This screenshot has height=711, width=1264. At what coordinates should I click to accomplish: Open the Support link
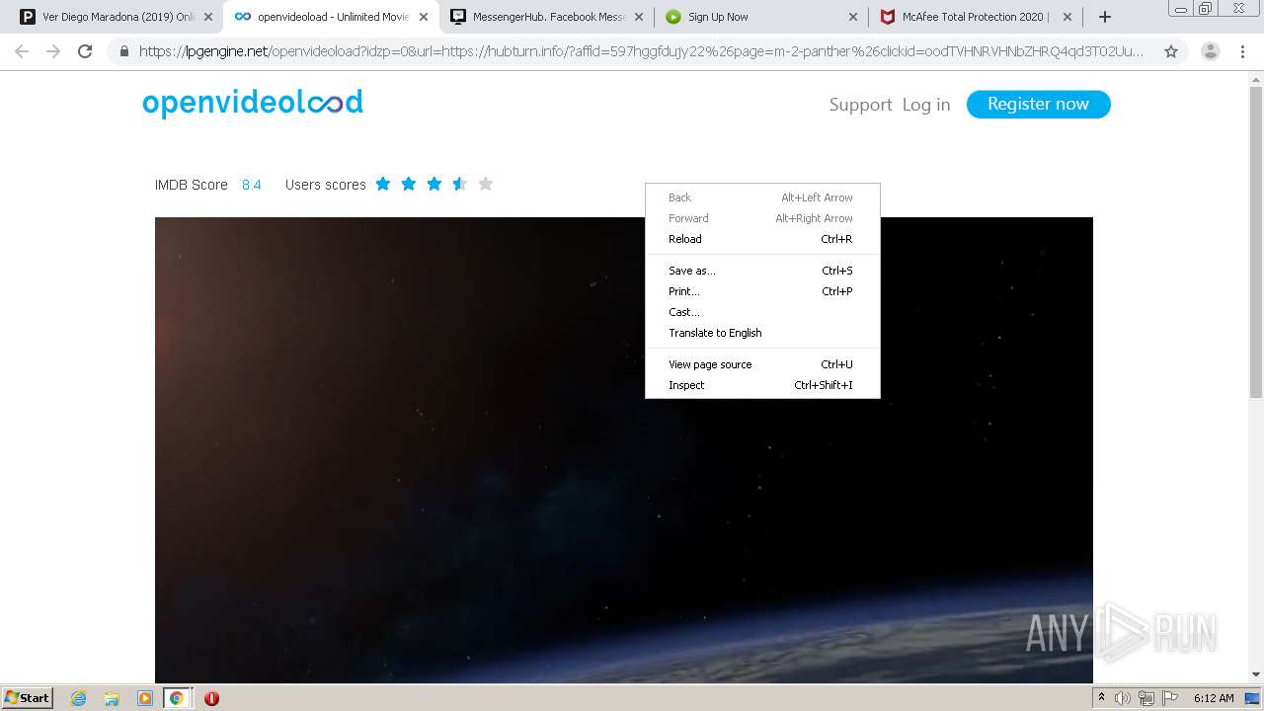(x=860, y=105)
